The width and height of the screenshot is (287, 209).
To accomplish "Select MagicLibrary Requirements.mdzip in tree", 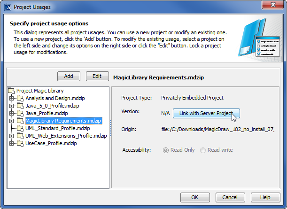I will (63, 121).
